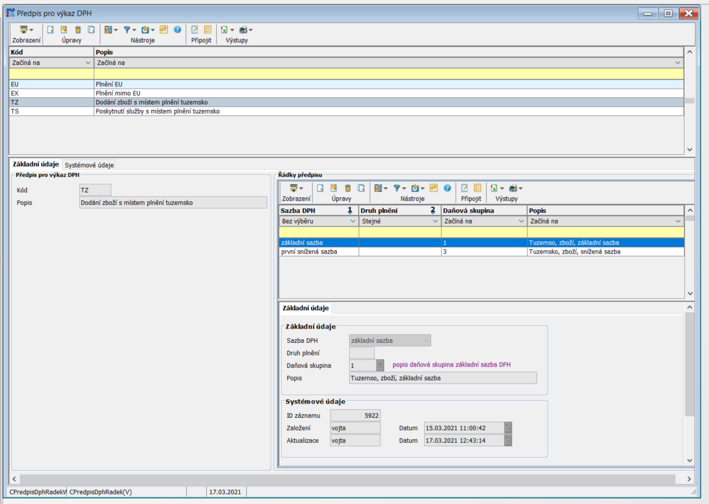Click the edit record icon in the Řádky předpisu toolbar
Screen dimensions: 709x504
[x=334, y=188]
